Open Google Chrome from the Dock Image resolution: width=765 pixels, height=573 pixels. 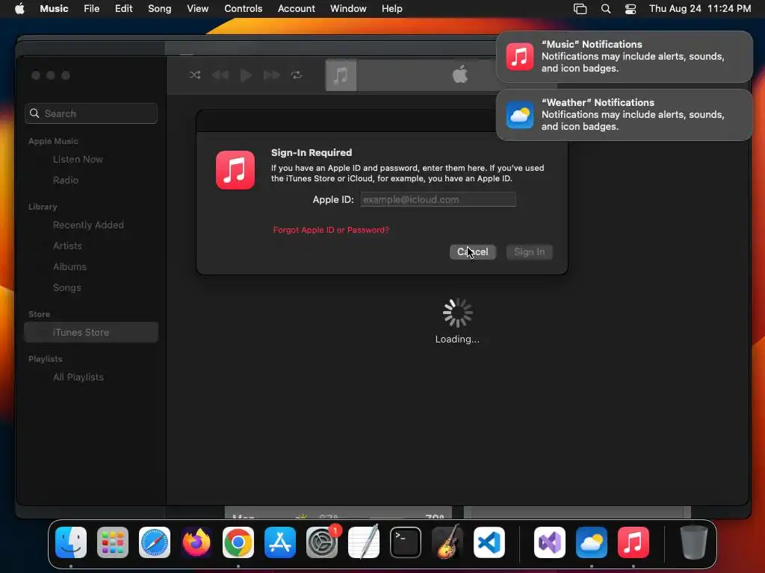tap(238, 542)
